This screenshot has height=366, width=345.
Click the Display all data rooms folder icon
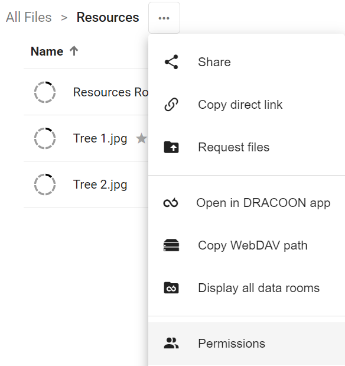pyautogui.click(x=171, y=287)
